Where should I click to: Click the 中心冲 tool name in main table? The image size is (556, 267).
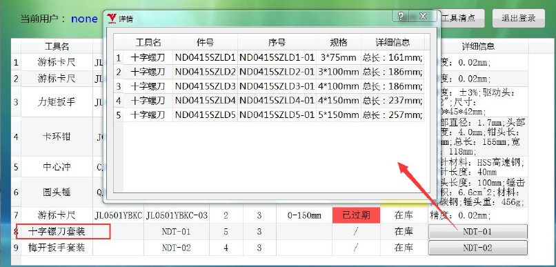(57, 167)
